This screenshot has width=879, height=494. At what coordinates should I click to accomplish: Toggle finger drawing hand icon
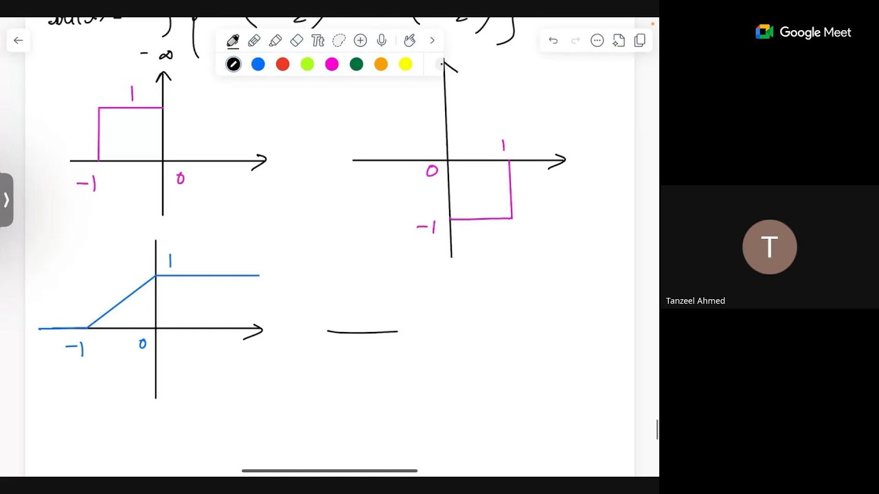[410, 40]
